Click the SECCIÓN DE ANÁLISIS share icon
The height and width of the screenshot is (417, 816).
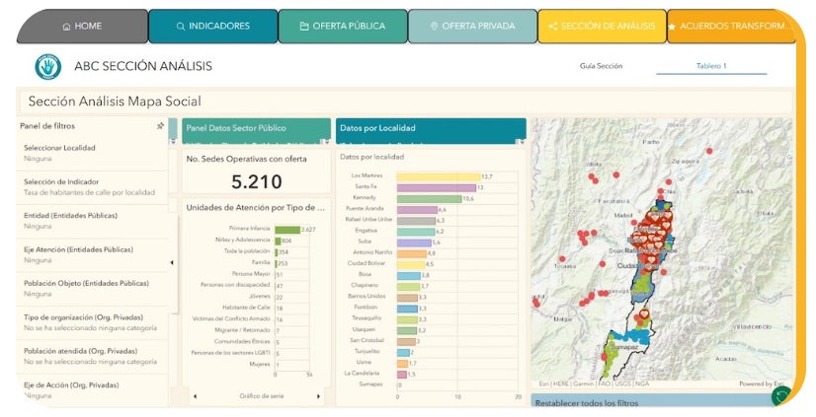coord(552,27)
